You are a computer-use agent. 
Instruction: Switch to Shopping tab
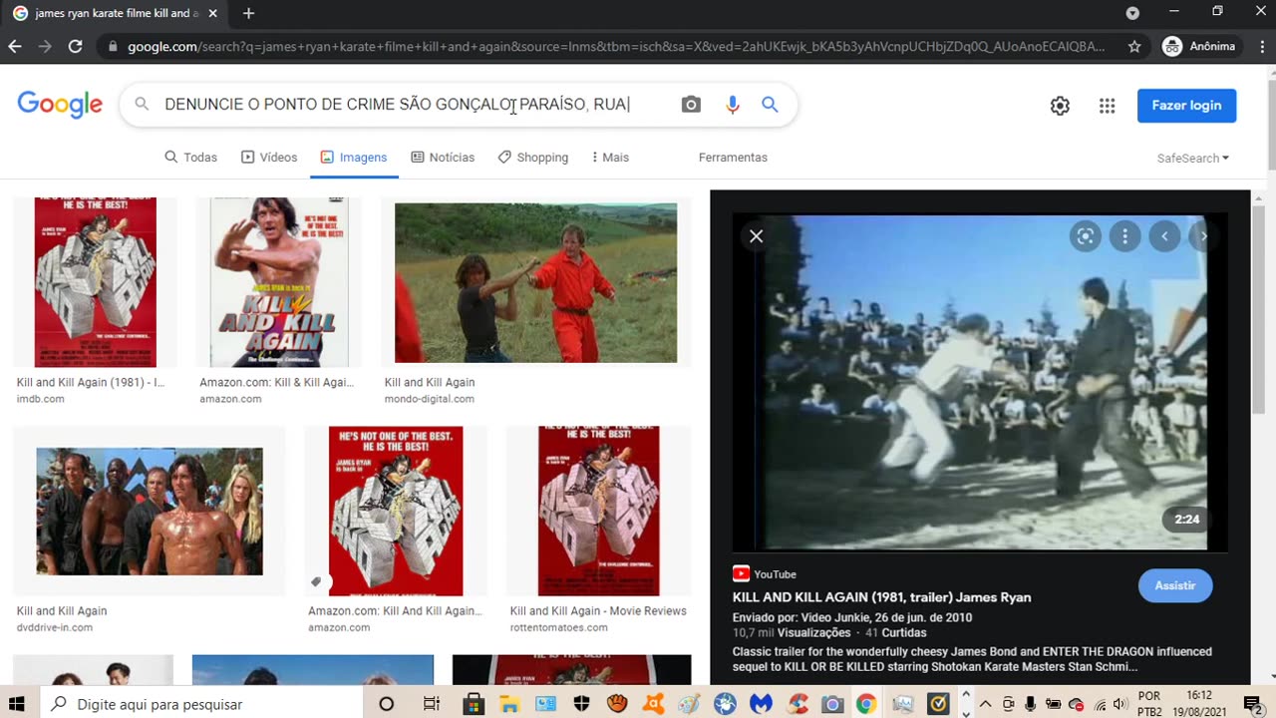533,158
